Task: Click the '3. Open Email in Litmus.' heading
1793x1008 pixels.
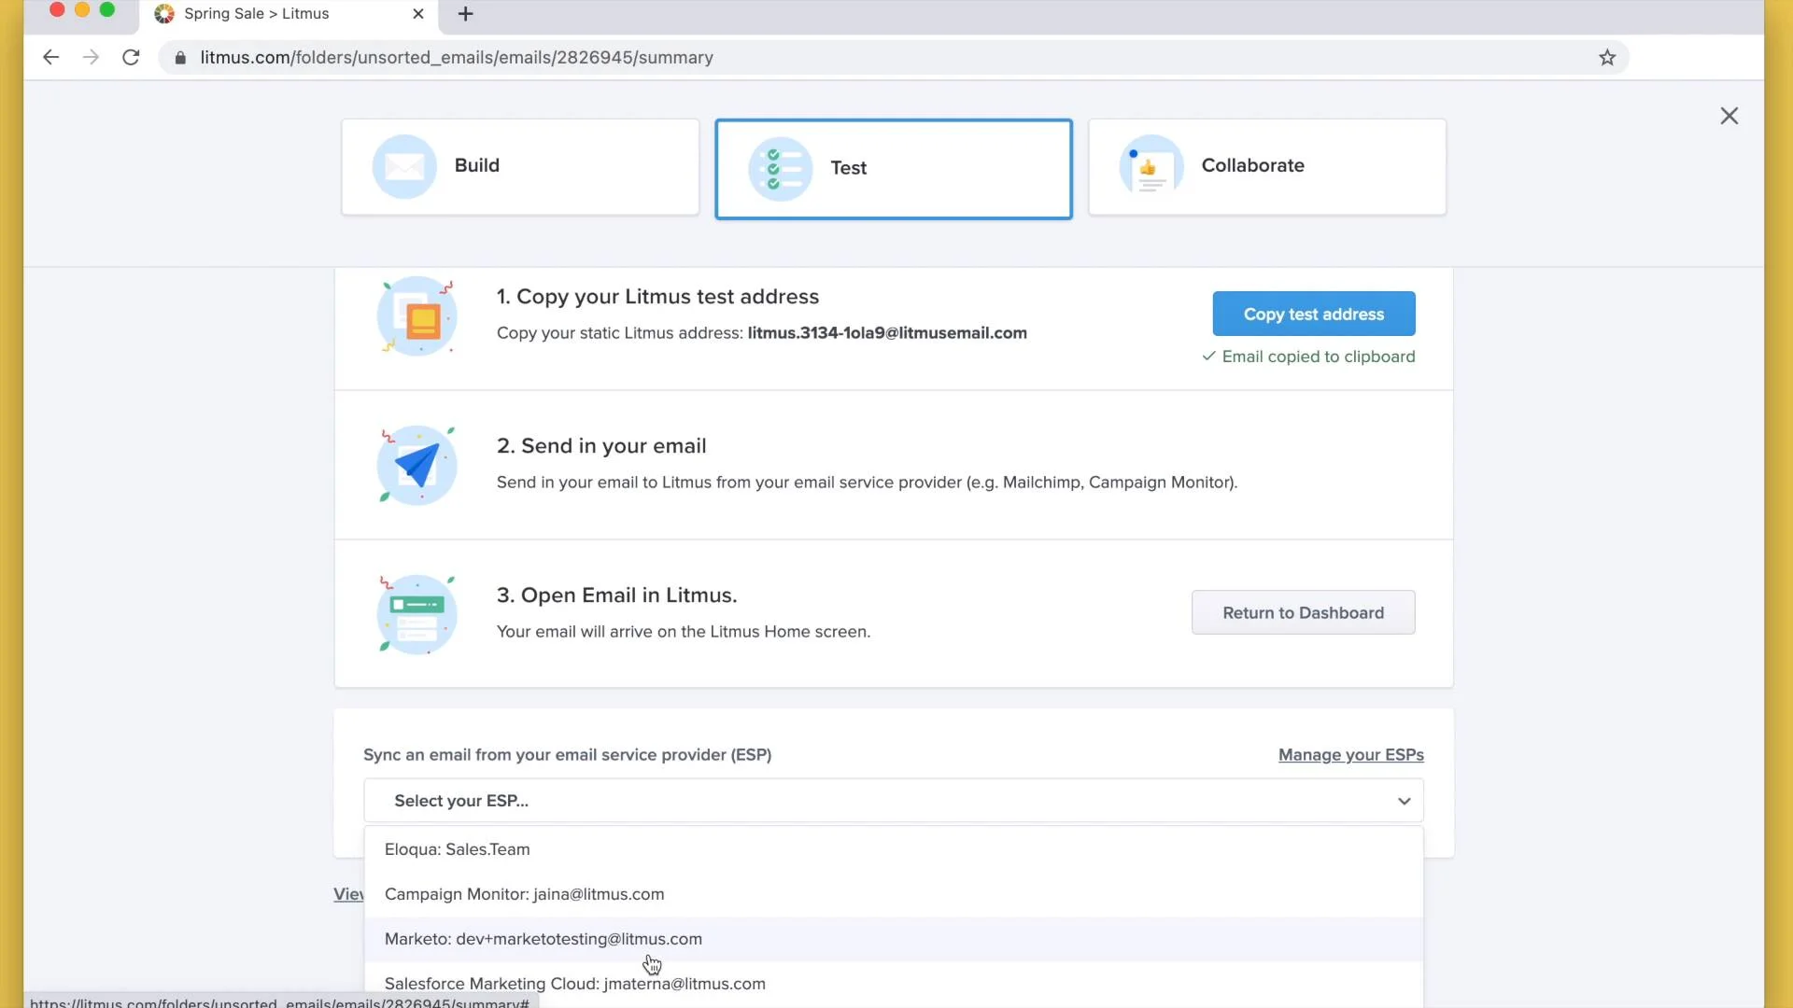Action: point(616,595)
